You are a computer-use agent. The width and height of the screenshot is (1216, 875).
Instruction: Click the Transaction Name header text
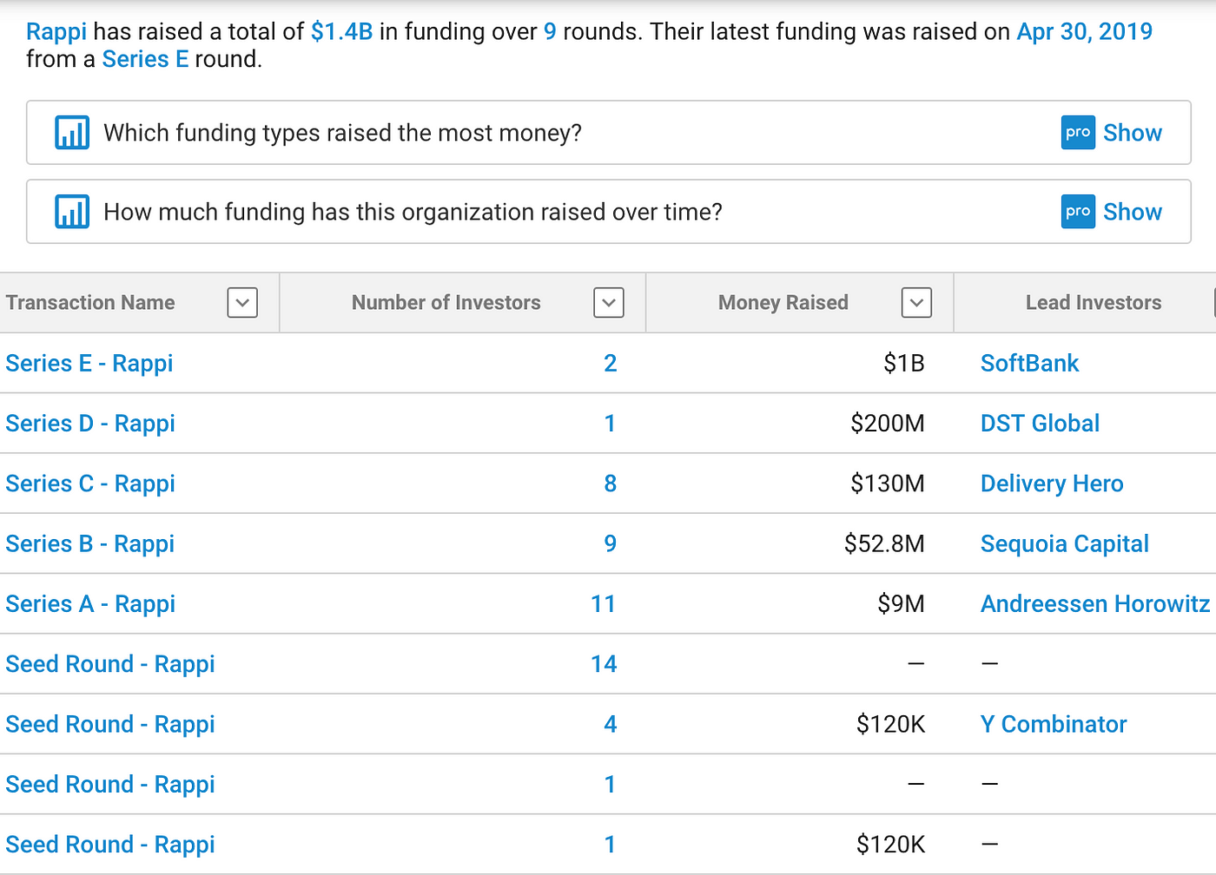pyautogui.click(x=90, y=302)
